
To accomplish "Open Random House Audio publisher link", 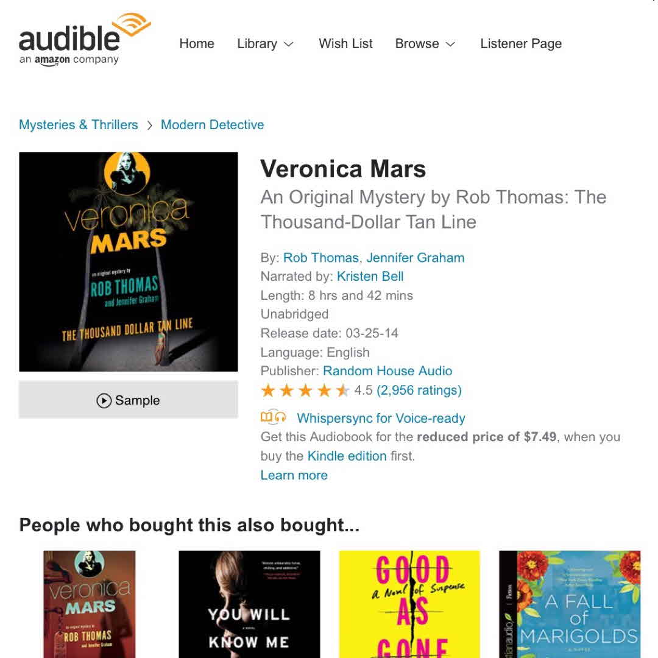I will tap(387, 371).
